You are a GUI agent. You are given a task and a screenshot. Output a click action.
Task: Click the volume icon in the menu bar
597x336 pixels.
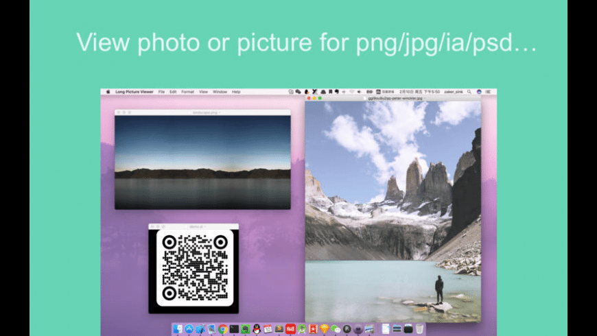click(359, 92)
